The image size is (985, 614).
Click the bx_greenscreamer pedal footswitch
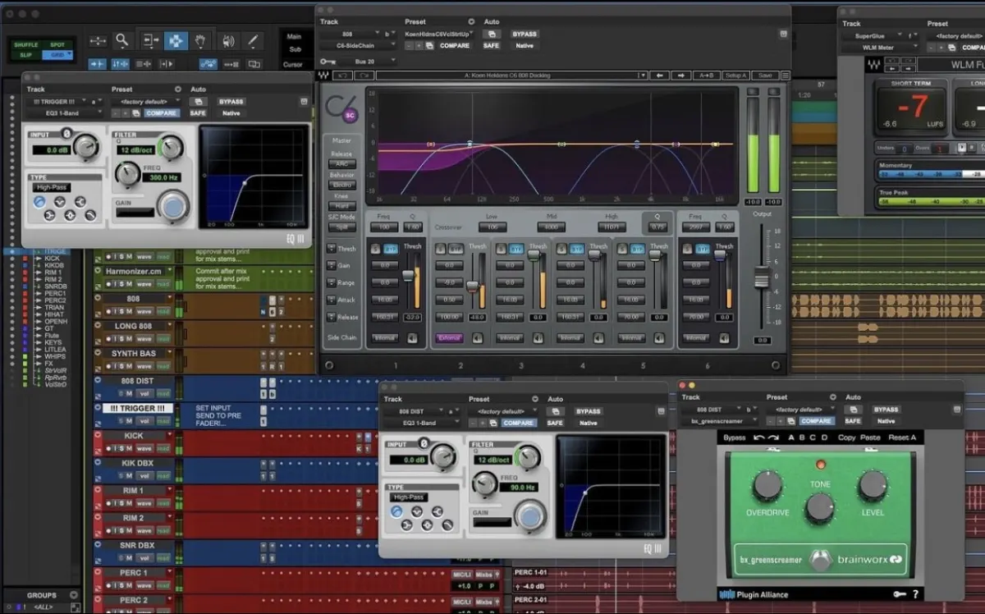(820, 561)
